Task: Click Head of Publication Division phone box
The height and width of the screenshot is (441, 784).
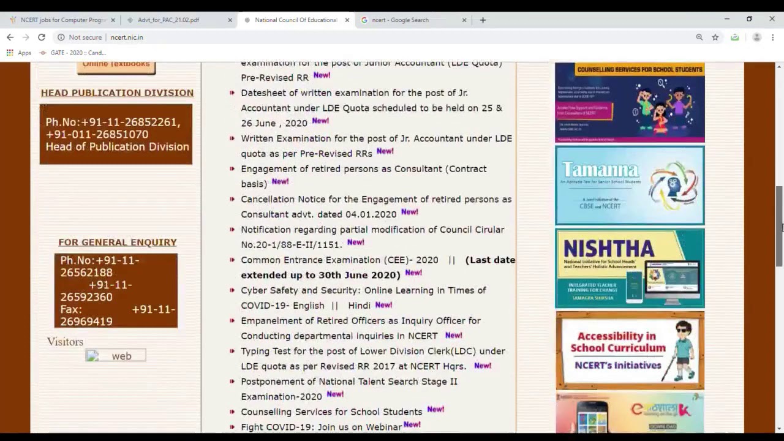Action: click(116, 134)
